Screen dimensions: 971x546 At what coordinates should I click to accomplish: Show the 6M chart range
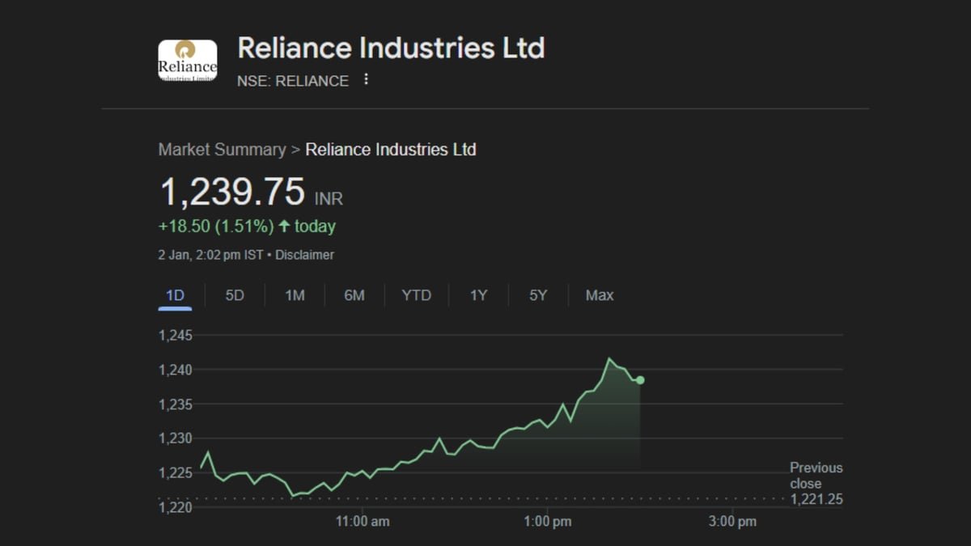coord(354,295)
